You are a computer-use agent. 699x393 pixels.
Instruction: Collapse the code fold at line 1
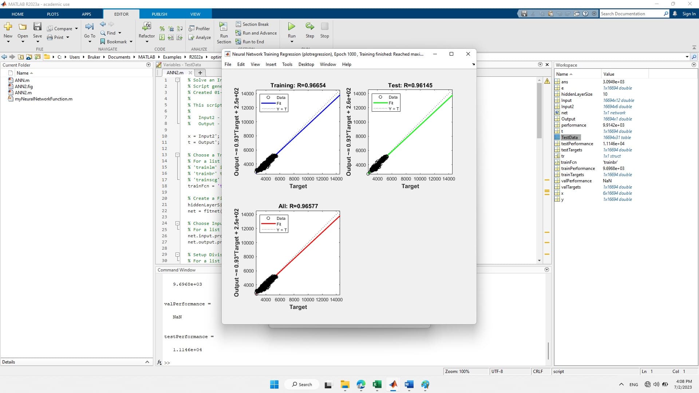pyautogui.click(x=178, y=80)
